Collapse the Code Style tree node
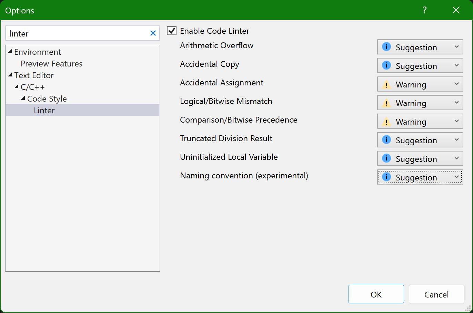 23,98
